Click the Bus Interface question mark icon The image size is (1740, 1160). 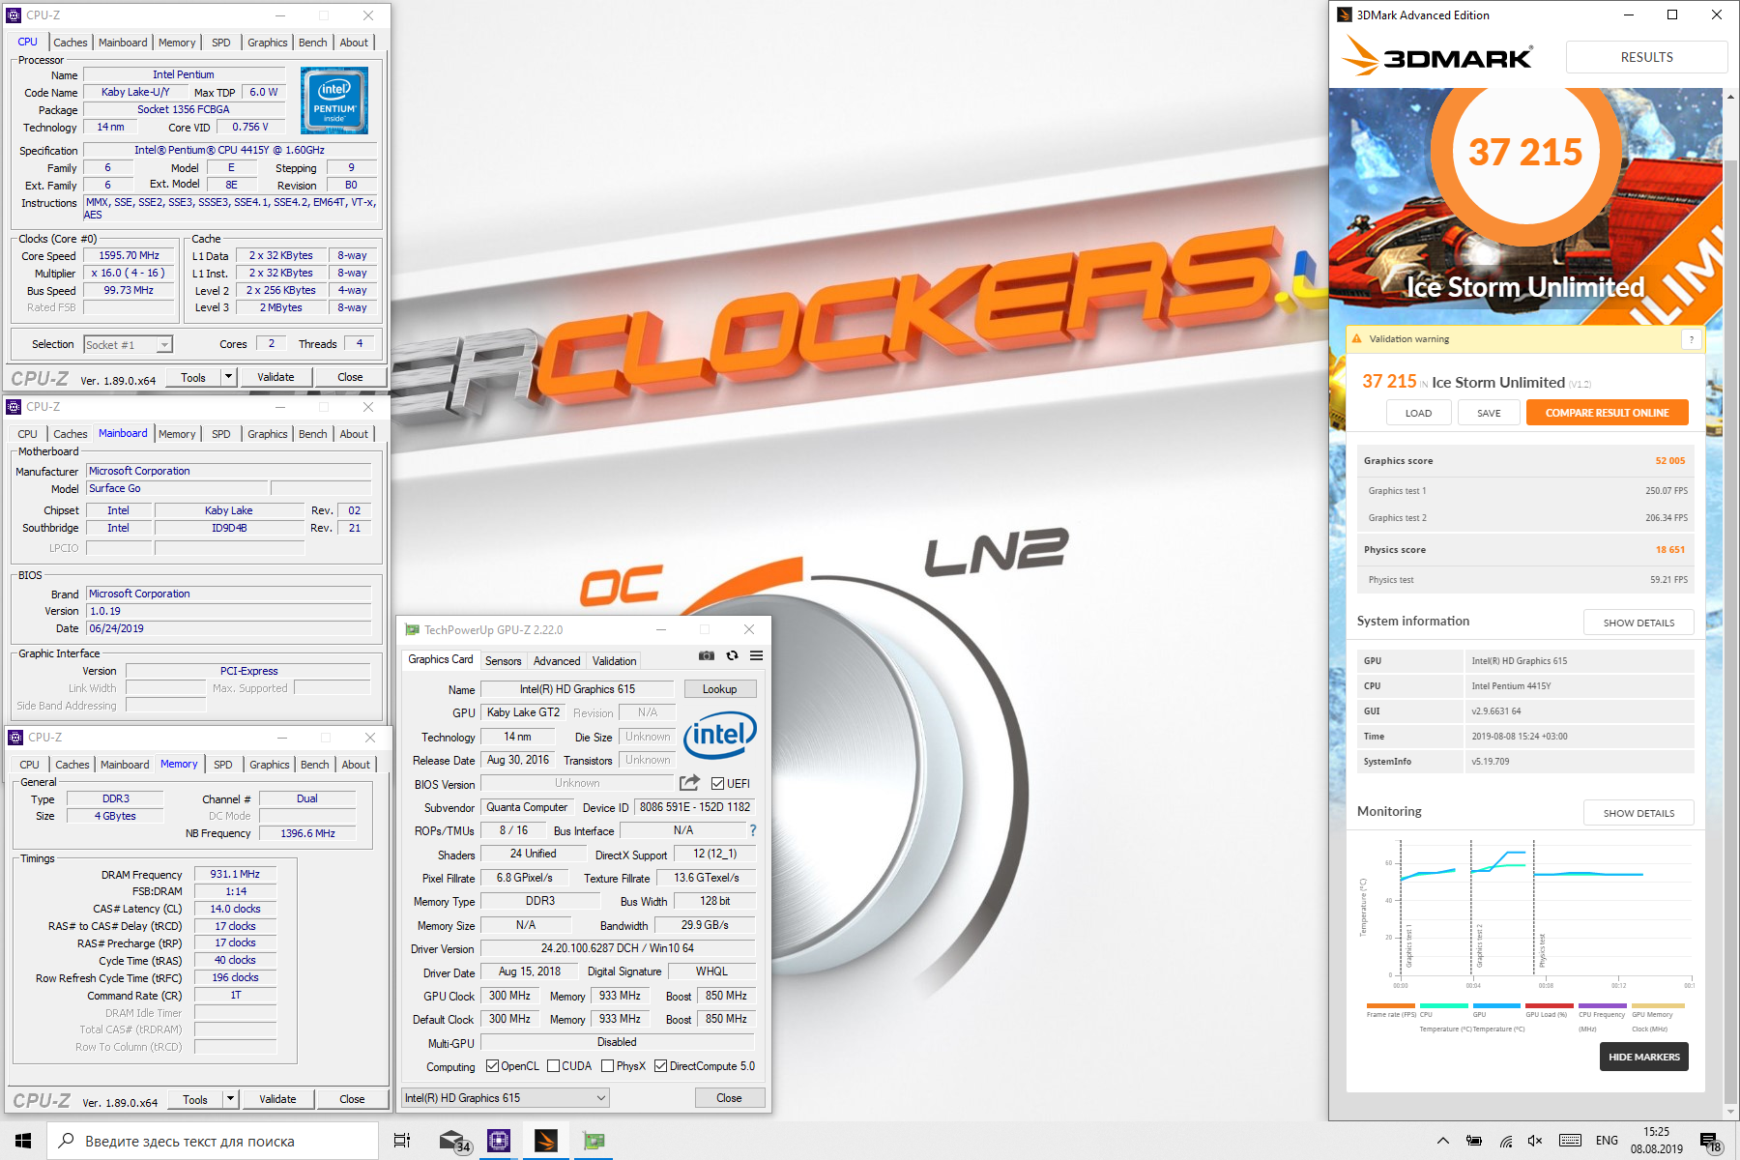753,830
